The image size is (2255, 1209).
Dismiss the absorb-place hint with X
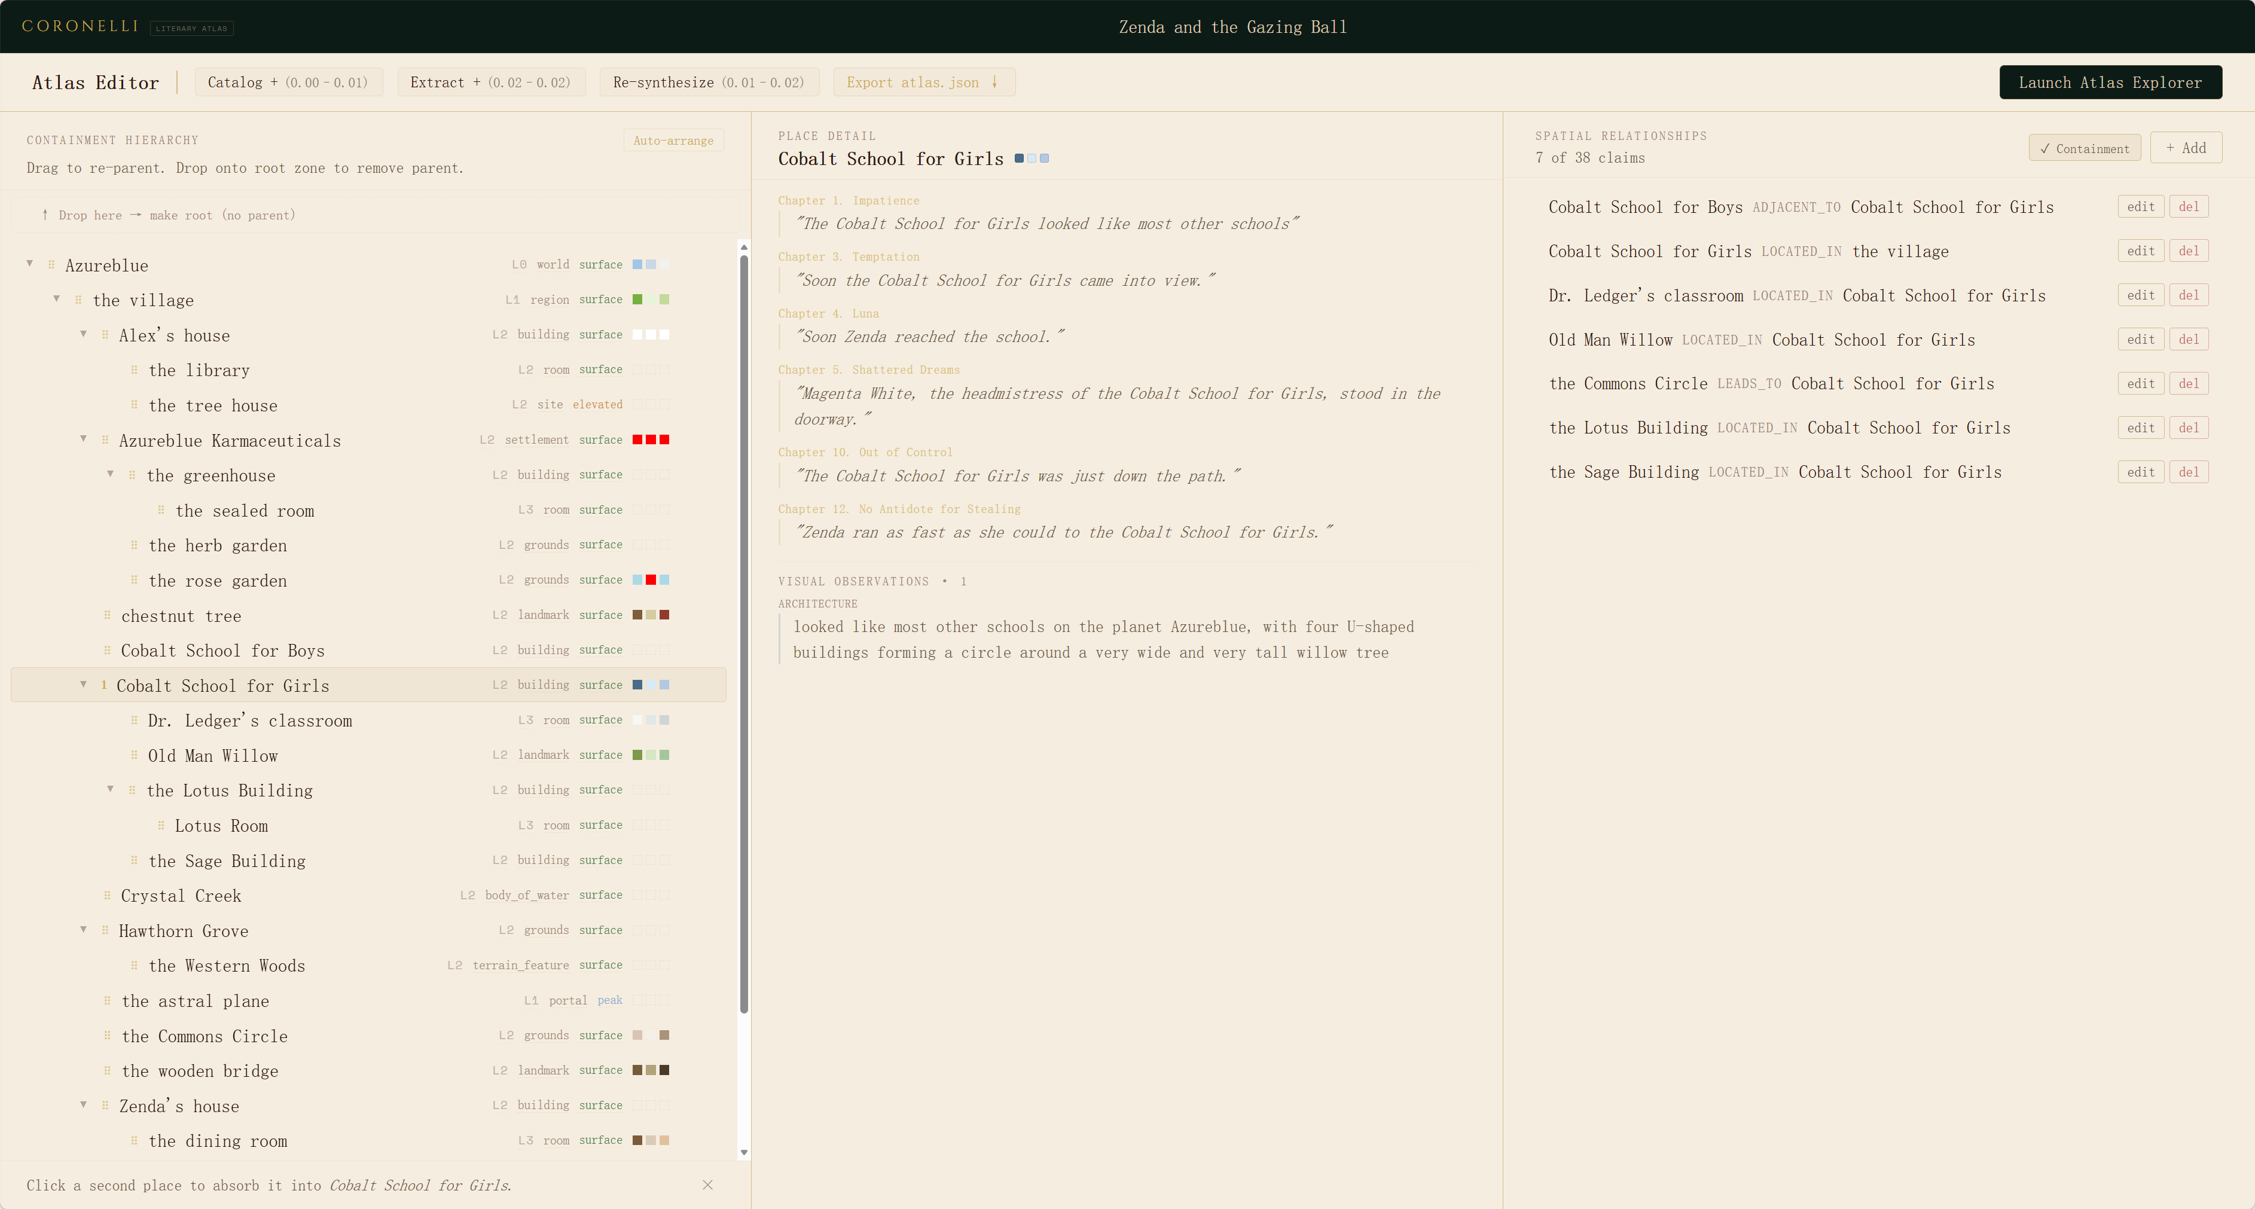(x=707, y=1184)
